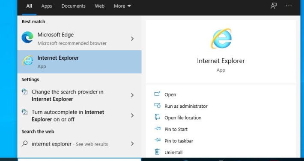304x161 pixels.
Task: Expand arrow for web results
Action: click(132, 144)
